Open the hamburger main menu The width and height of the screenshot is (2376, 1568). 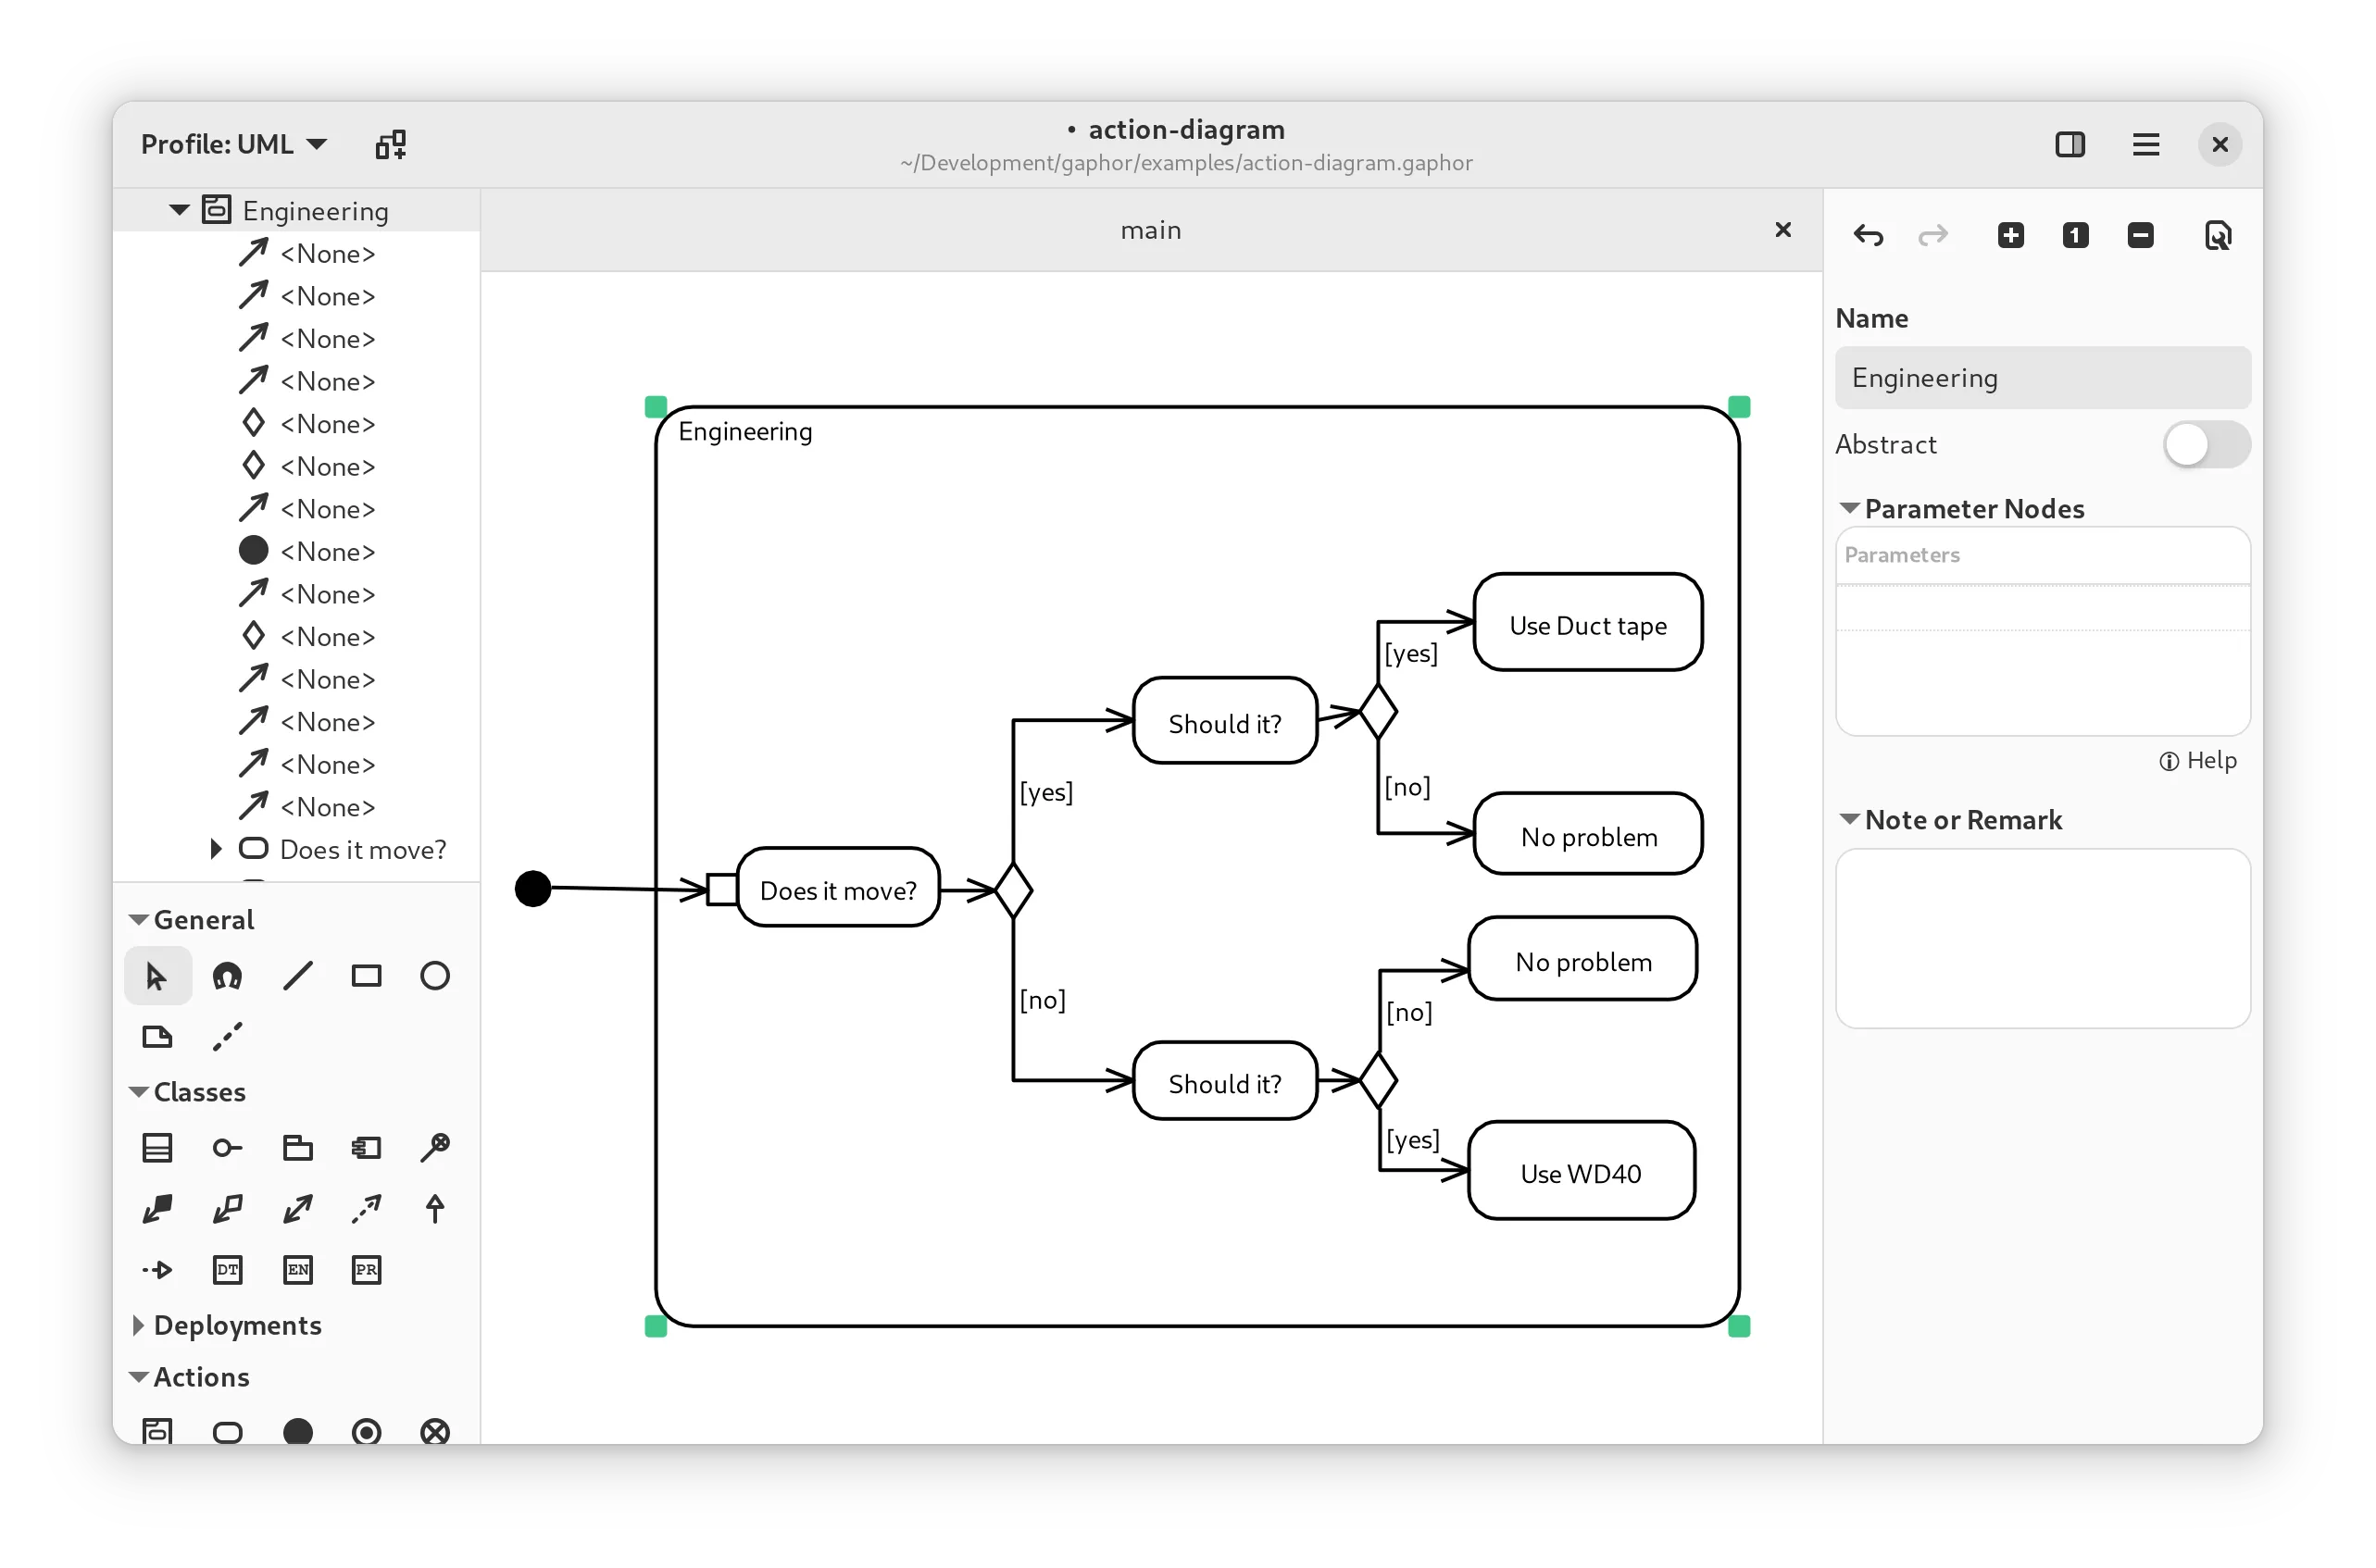pos(2145,145)
